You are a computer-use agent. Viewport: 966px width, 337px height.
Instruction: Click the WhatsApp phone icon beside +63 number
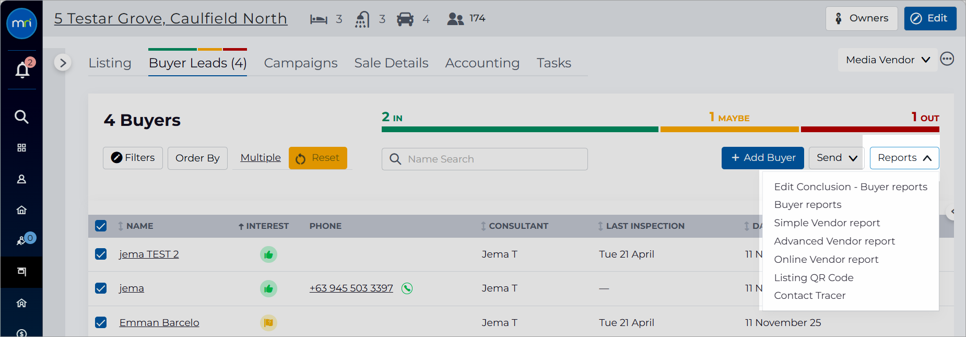click(407, 288)
